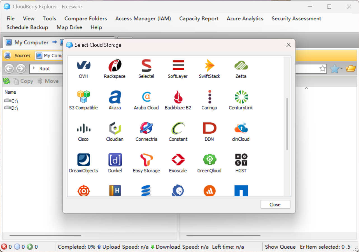Choose the SwiftStack storage icon

(209, 66)
